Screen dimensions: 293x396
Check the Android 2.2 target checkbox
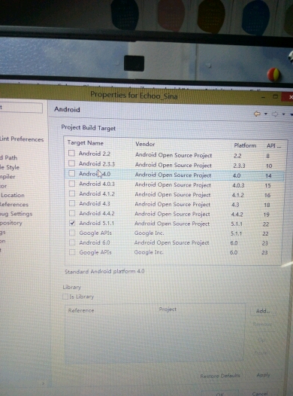pyautogui.click(x=72, y=153)
